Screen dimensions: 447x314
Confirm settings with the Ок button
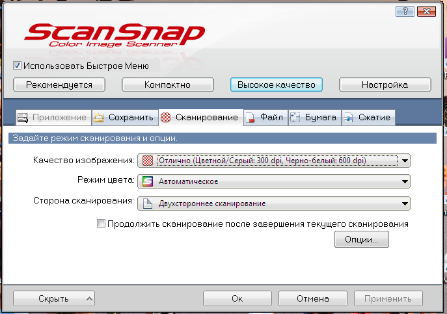(x=237, y=298)
